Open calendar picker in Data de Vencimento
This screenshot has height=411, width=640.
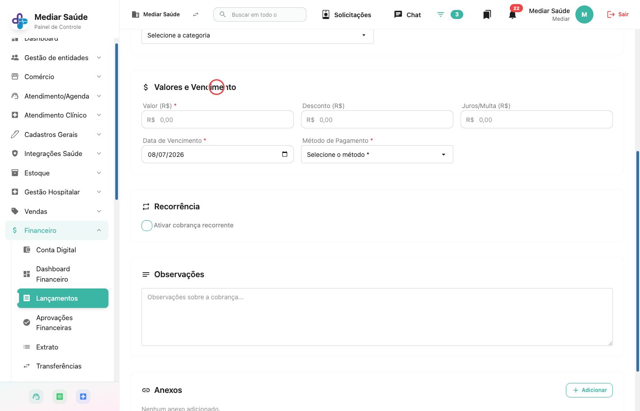click(285, 154)
